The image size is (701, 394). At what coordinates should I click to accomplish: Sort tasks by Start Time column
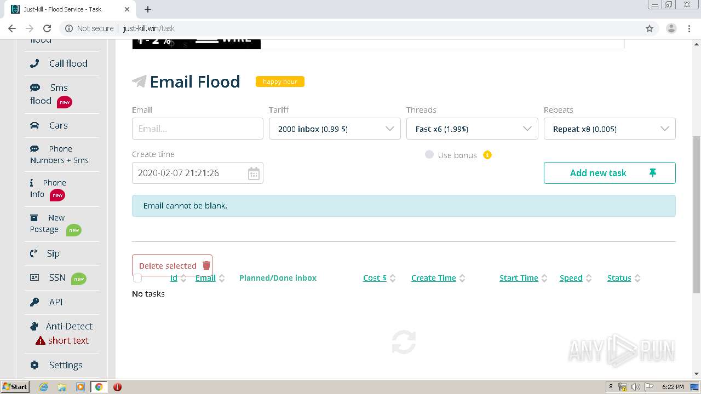519,278
